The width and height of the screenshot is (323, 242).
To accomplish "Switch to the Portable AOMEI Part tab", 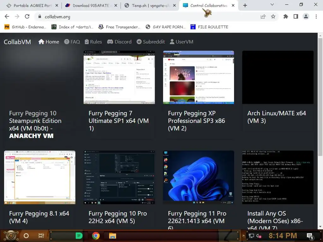I will [32, 6].
